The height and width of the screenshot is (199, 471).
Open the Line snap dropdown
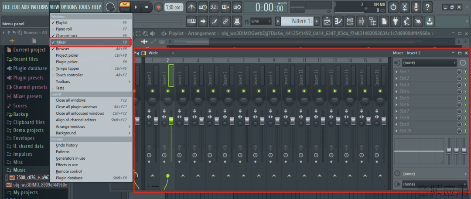(261, 21)
